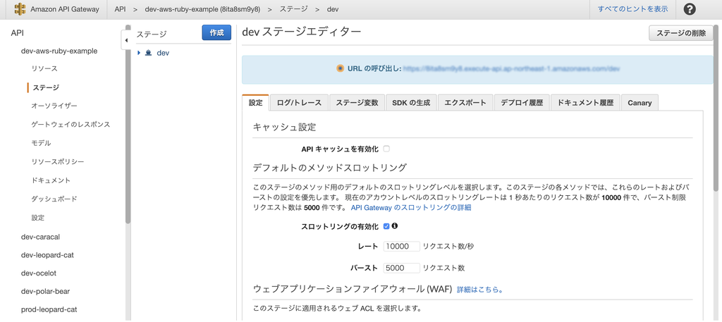Enable the API cache checkbox
This screenshot has width=722, height=322.
click(x=386, y=149)
